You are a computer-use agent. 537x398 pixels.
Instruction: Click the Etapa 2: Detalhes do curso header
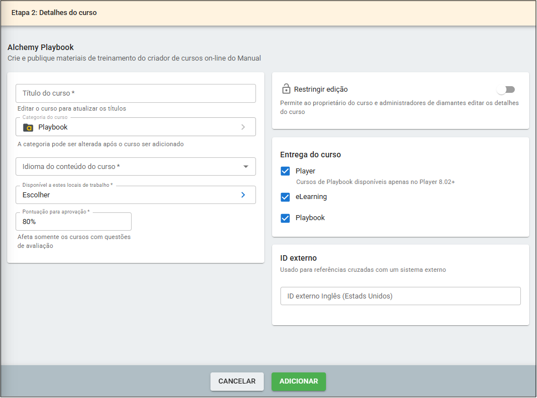(x=54, y=13)
